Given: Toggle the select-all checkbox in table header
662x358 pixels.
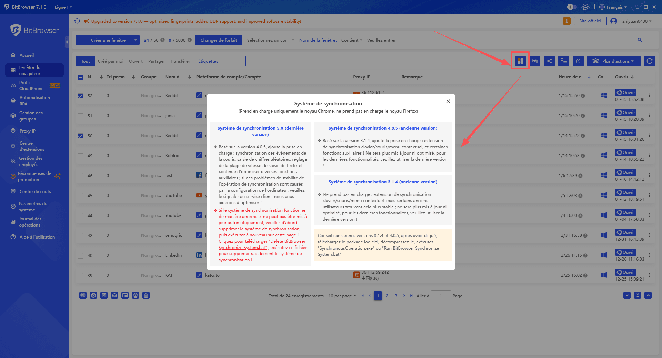Looking at the screenshot, I should coord(80,77).
